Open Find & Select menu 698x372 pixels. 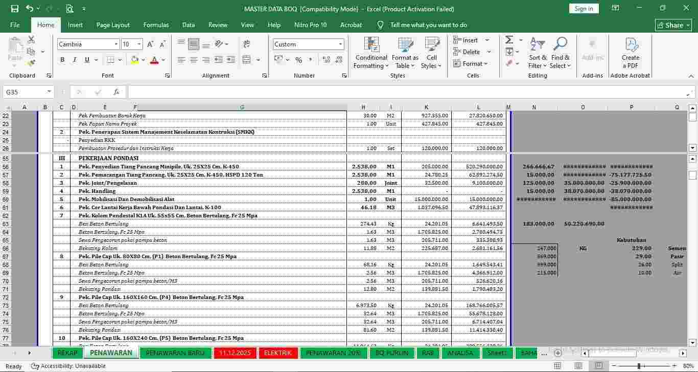(x=561, y=53)
